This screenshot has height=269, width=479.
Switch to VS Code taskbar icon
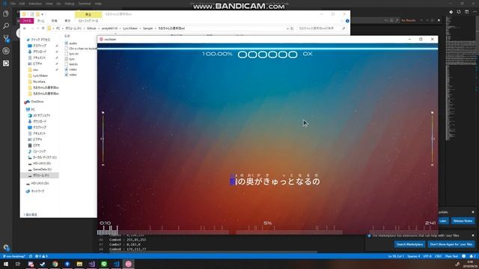point(116,264)
